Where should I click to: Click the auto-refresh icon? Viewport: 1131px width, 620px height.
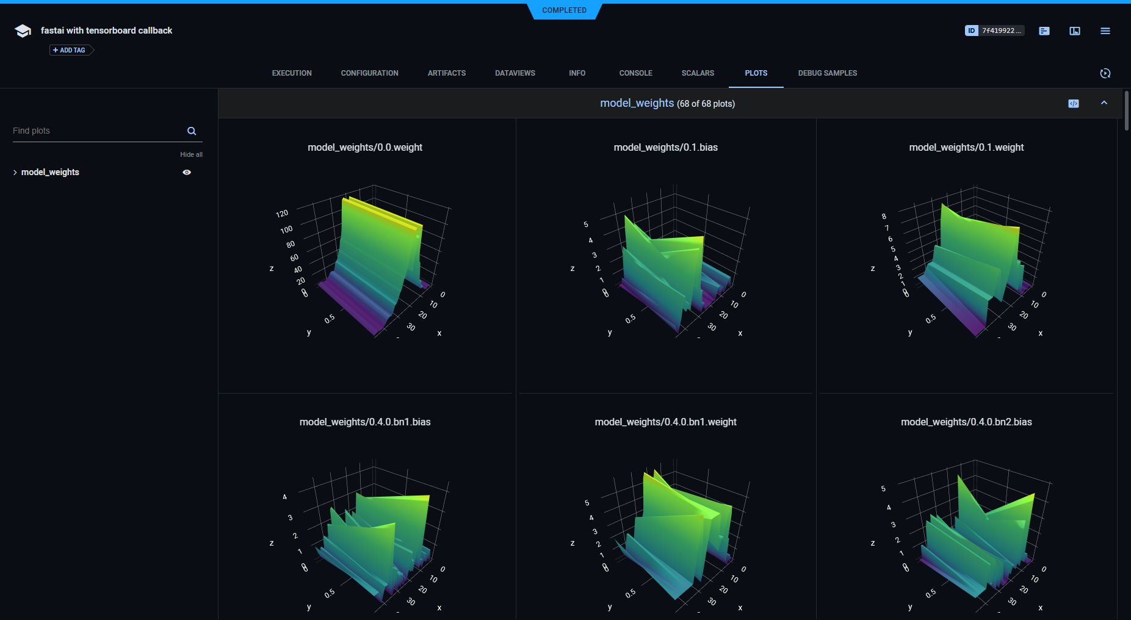[1105, 73]
